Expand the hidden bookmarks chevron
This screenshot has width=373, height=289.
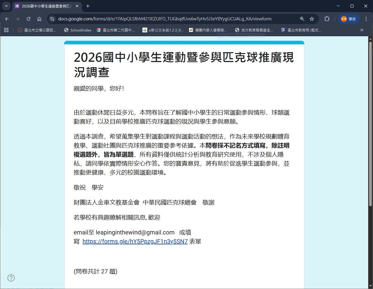tap(362, 30)
